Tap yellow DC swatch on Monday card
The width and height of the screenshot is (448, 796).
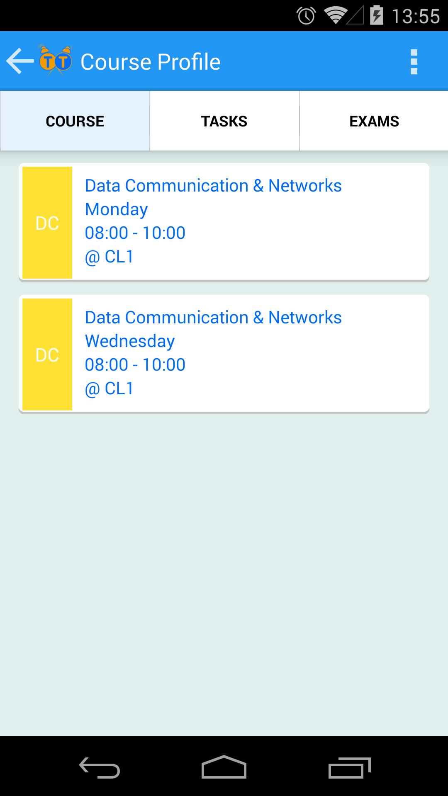click(x=47, y=223)
